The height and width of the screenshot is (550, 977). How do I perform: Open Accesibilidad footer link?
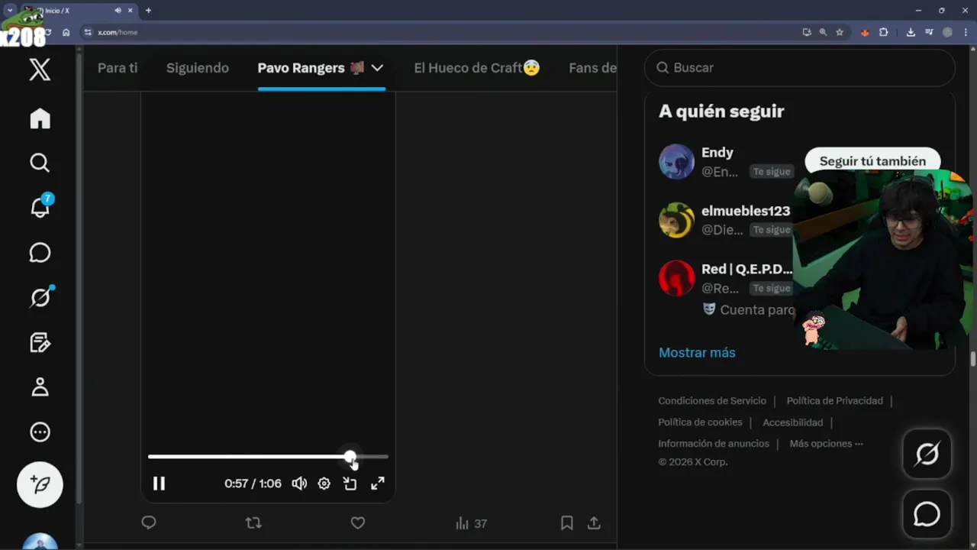coord(793,422)
